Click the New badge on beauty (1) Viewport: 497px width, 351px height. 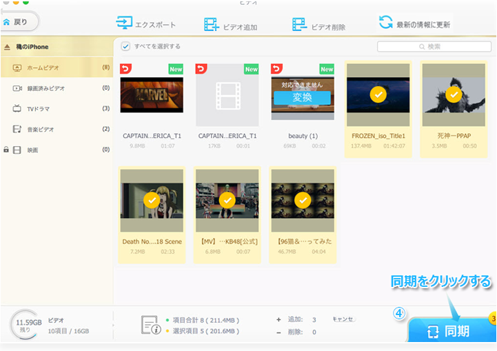(327, 69)
